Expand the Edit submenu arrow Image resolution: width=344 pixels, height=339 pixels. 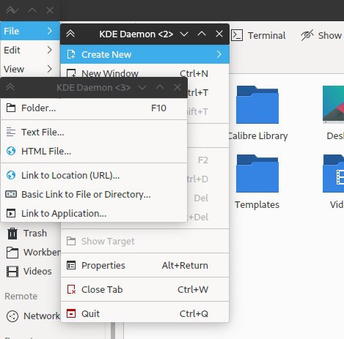click(50, 50)
